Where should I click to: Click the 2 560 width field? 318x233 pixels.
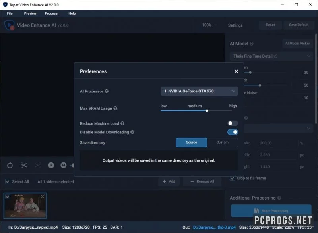[x=277, y=155]
